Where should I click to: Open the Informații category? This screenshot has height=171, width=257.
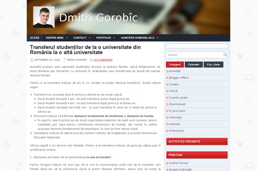(x=175, y=118)
